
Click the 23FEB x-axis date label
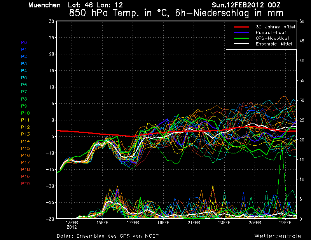point(224,223)
